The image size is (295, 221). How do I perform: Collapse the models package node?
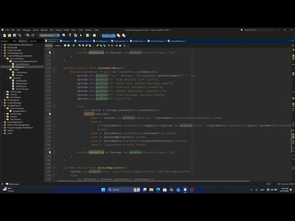click(8, 70)
